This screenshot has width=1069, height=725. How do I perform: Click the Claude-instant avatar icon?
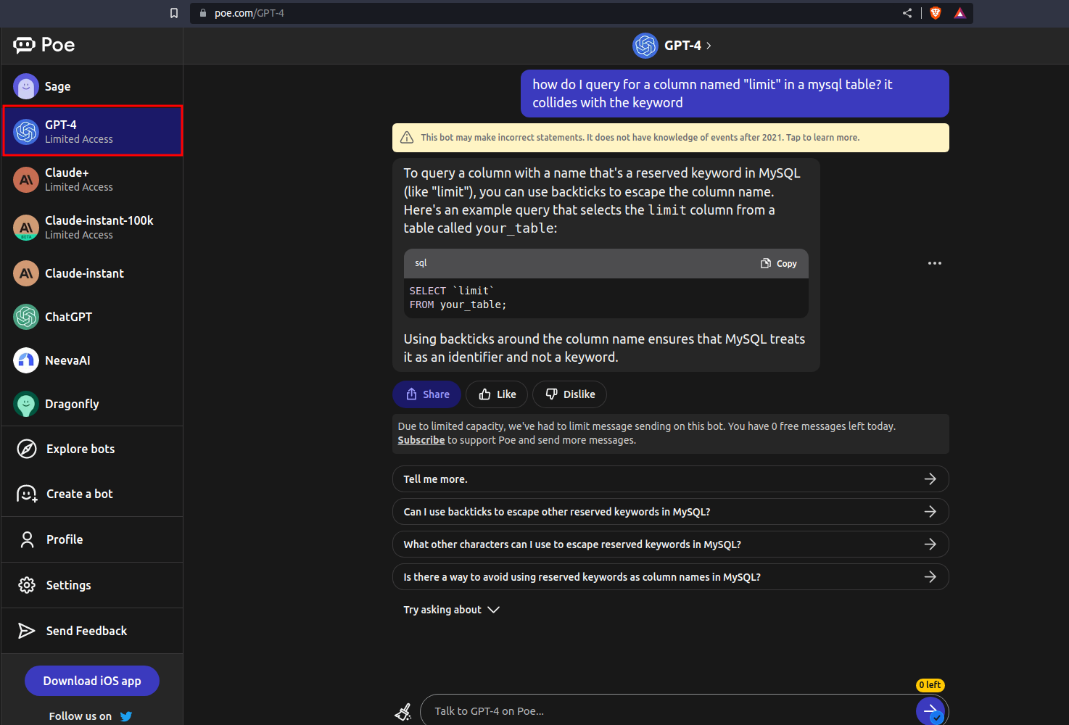(x=26, y=273)
